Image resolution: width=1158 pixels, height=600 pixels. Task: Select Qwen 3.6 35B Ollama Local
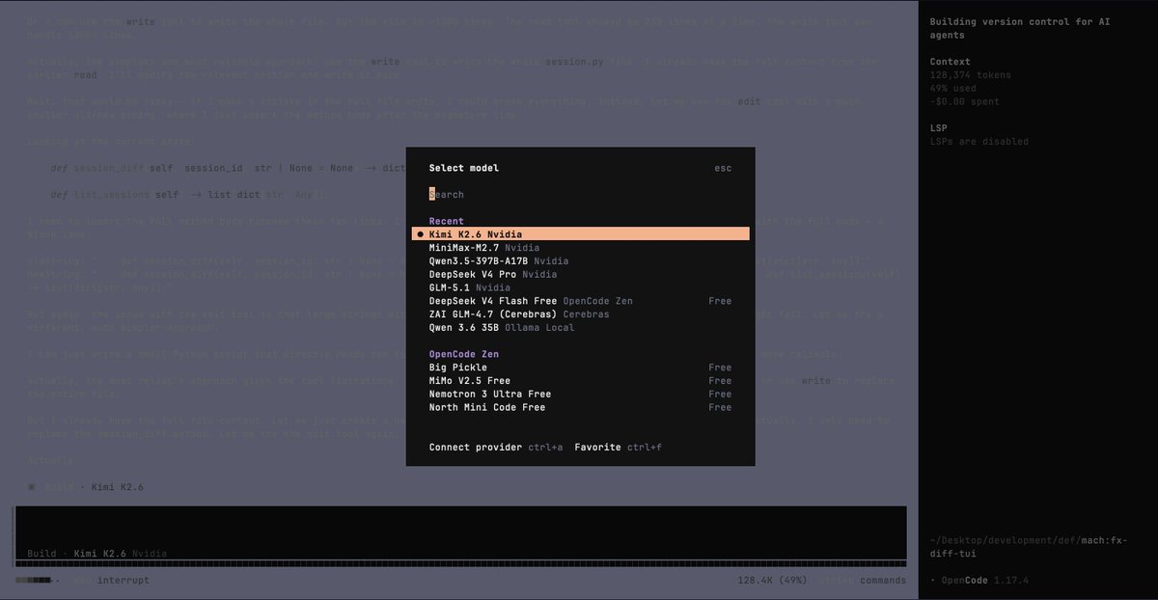point(580,328)
